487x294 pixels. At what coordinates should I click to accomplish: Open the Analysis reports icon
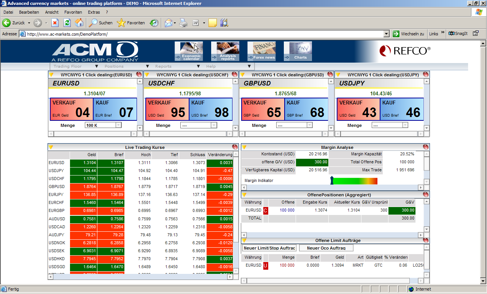[x=225, y=51]
